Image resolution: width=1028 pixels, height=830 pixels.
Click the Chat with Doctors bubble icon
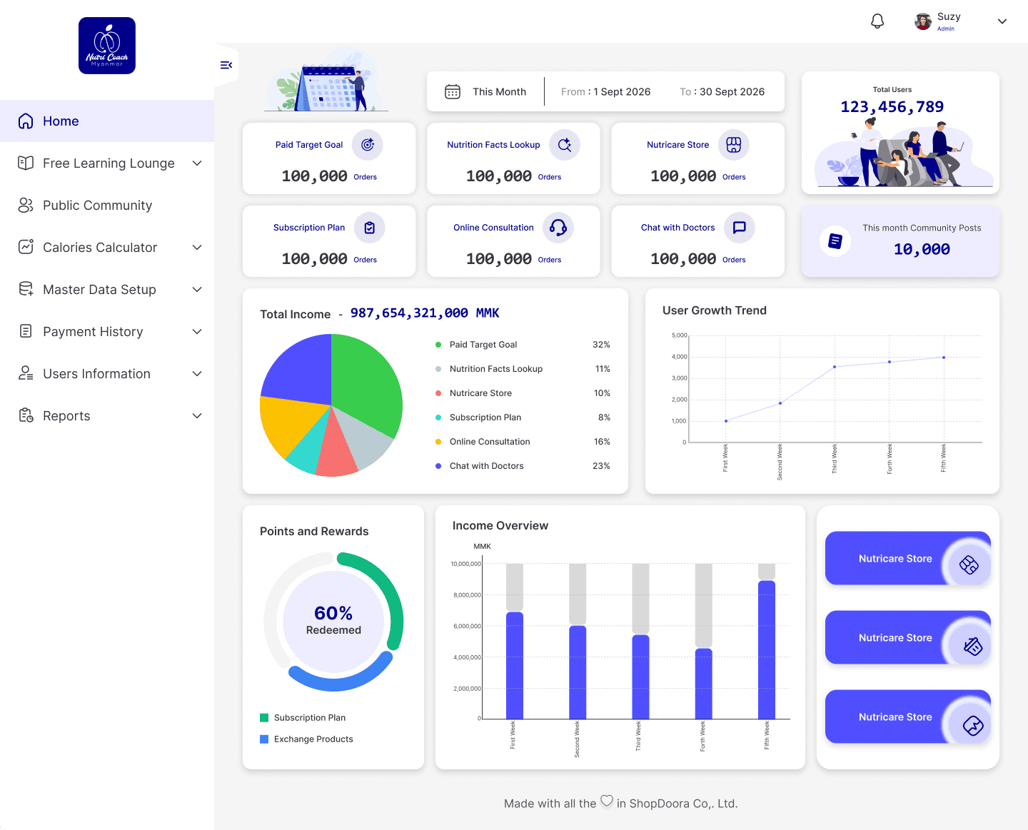tap(740, 228)
